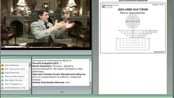Click the presenter icon beside Антон Еременко
This screenshot has height=98, width=174.
2,65
